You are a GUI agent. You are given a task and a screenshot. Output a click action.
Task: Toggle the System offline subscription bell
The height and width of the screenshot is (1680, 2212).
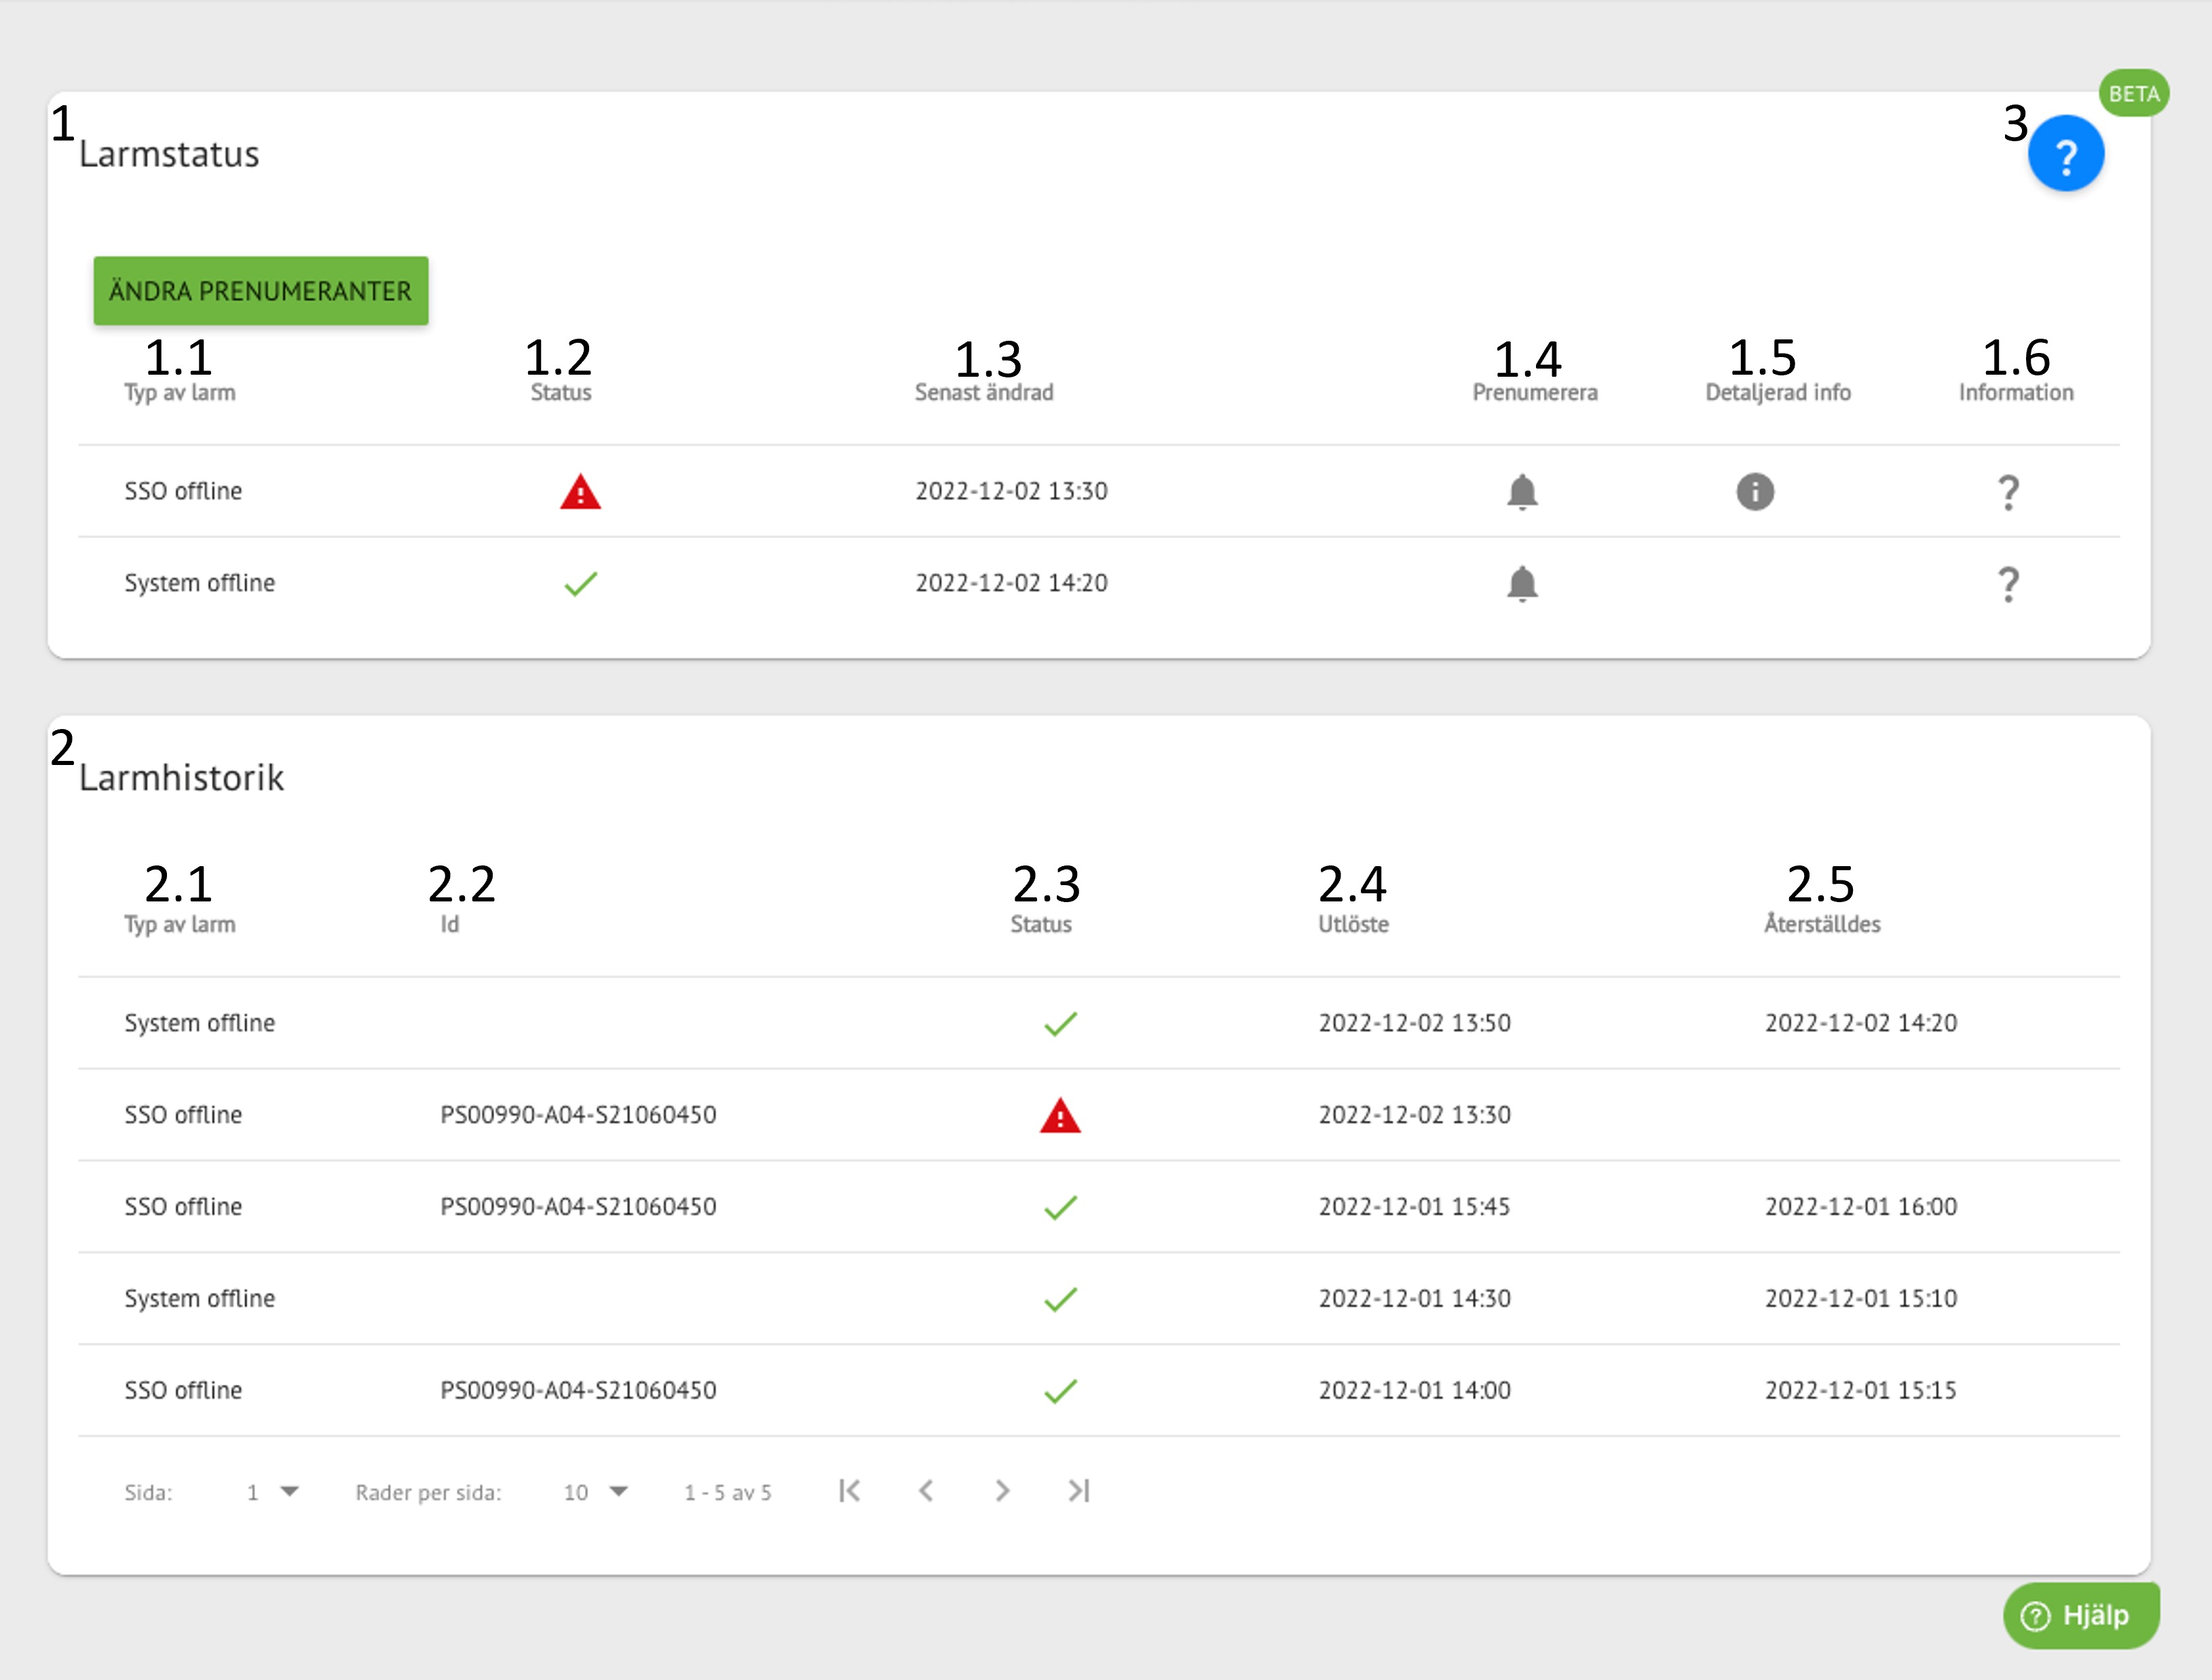[1522, 583]
